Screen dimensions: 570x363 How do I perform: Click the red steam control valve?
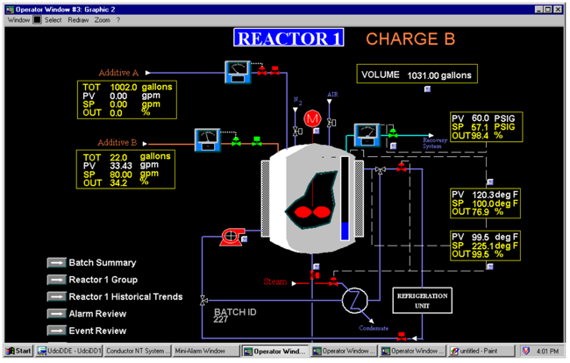coord(333,281)
